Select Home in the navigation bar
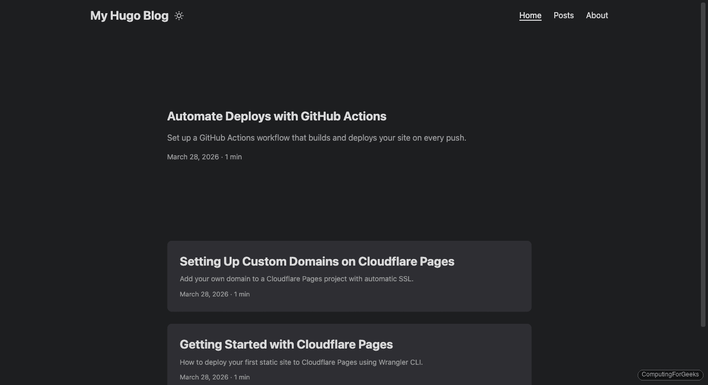The image size is (708, 385). point(530,15)
